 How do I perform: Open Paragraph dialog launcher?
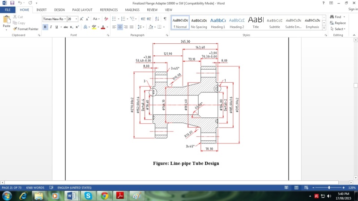coord(167,35)
